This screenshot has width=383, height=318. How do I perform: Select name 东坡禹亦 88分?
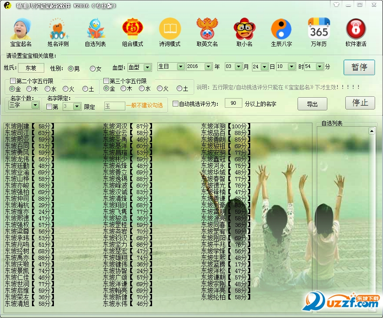click(29, 258)
